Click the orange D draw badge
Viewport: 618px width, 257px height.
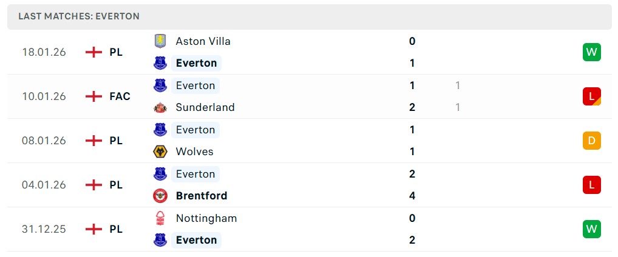point(592,141)
